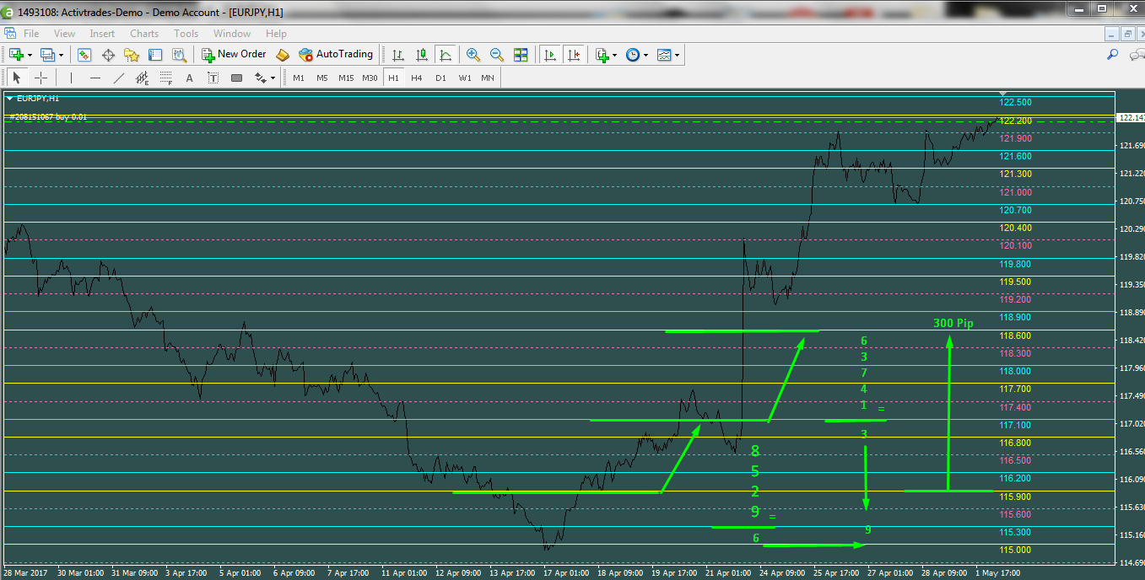Toggle chart auto scroll
Image resolution: width=1145 pixels, height=580 pixels.
[550, 55]
